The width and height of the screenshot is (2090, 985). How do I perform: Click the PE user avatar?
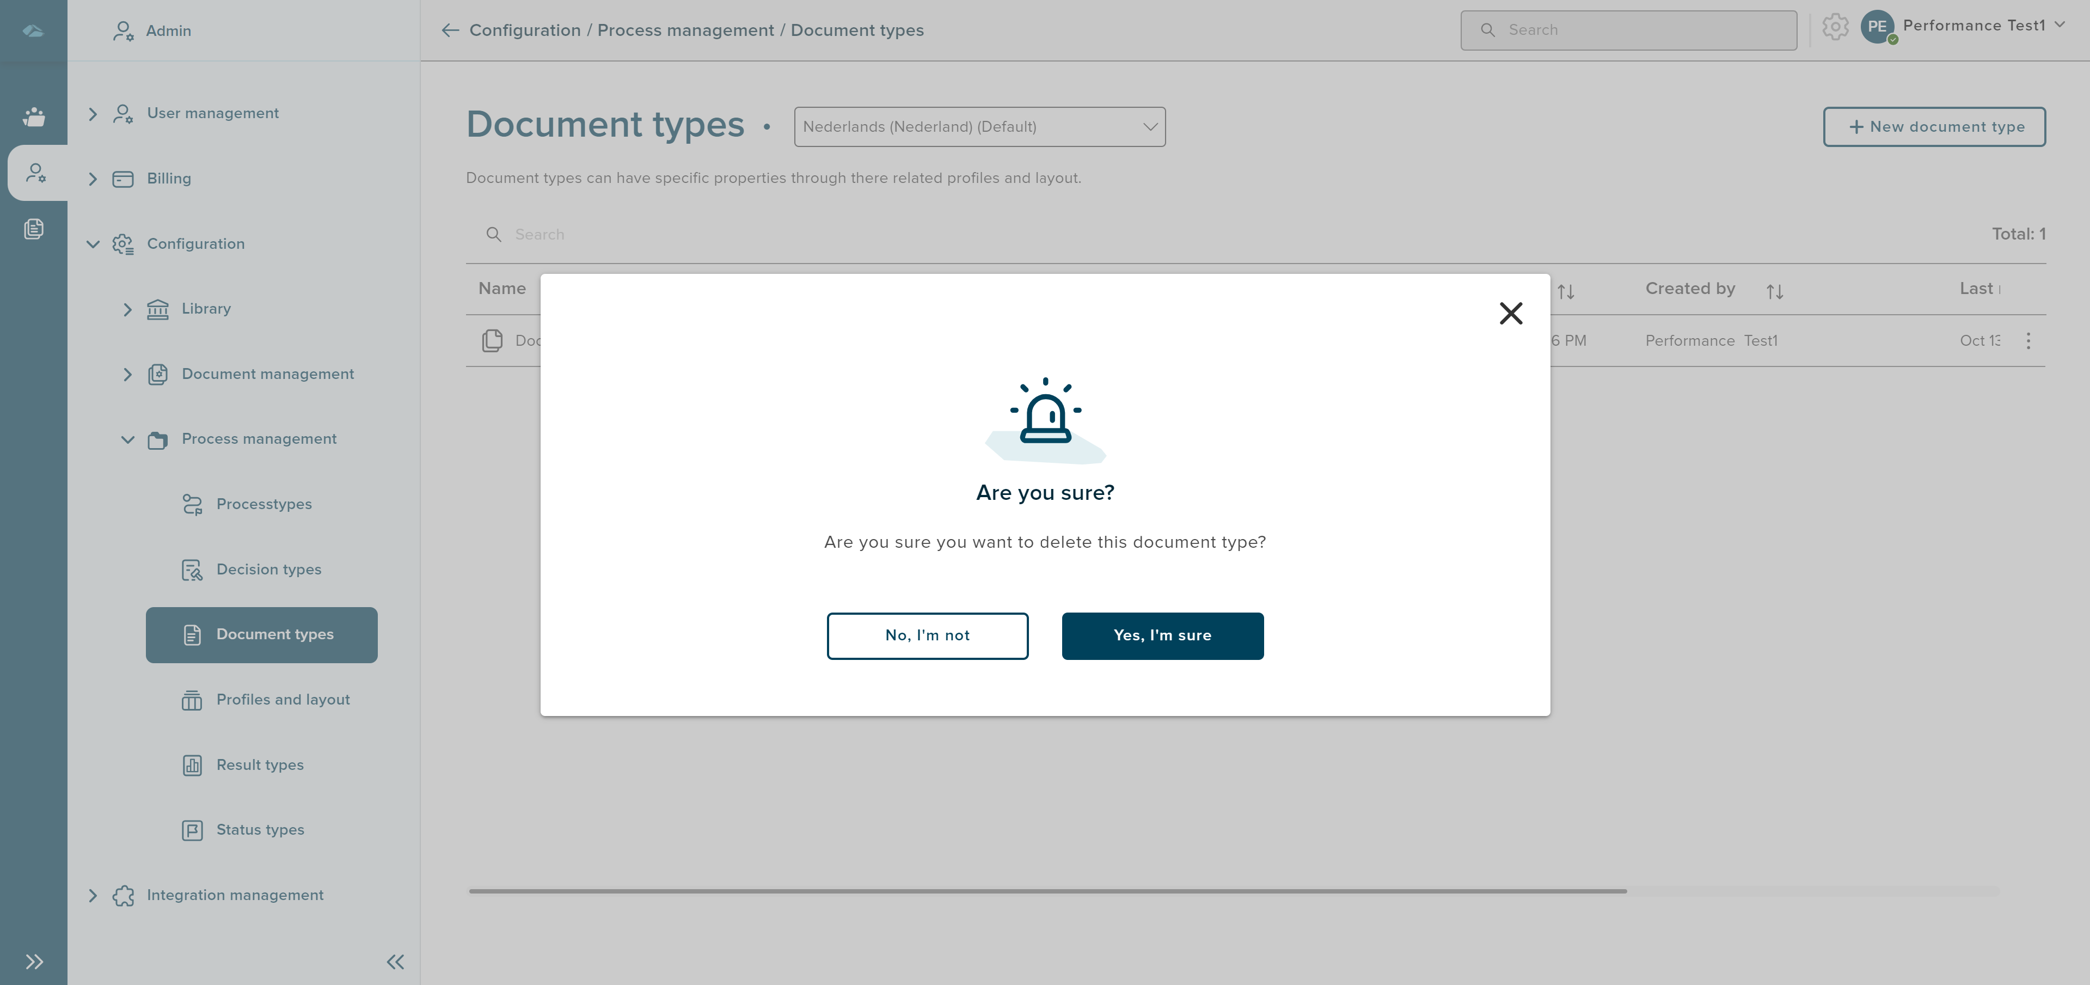click(x=1877, y=27)
